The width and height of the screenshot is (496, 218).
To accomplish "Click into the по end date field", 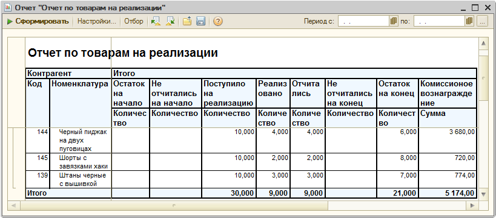I will pos(440,22).
